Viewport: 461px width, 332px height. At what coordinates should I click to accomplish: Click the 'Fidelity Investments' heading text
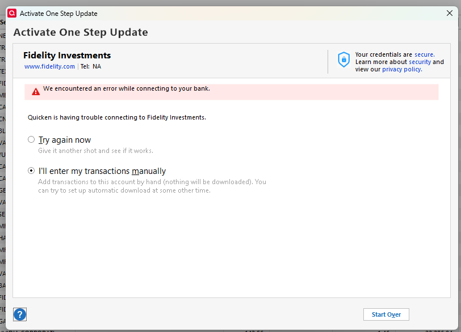tap(67, 56)
